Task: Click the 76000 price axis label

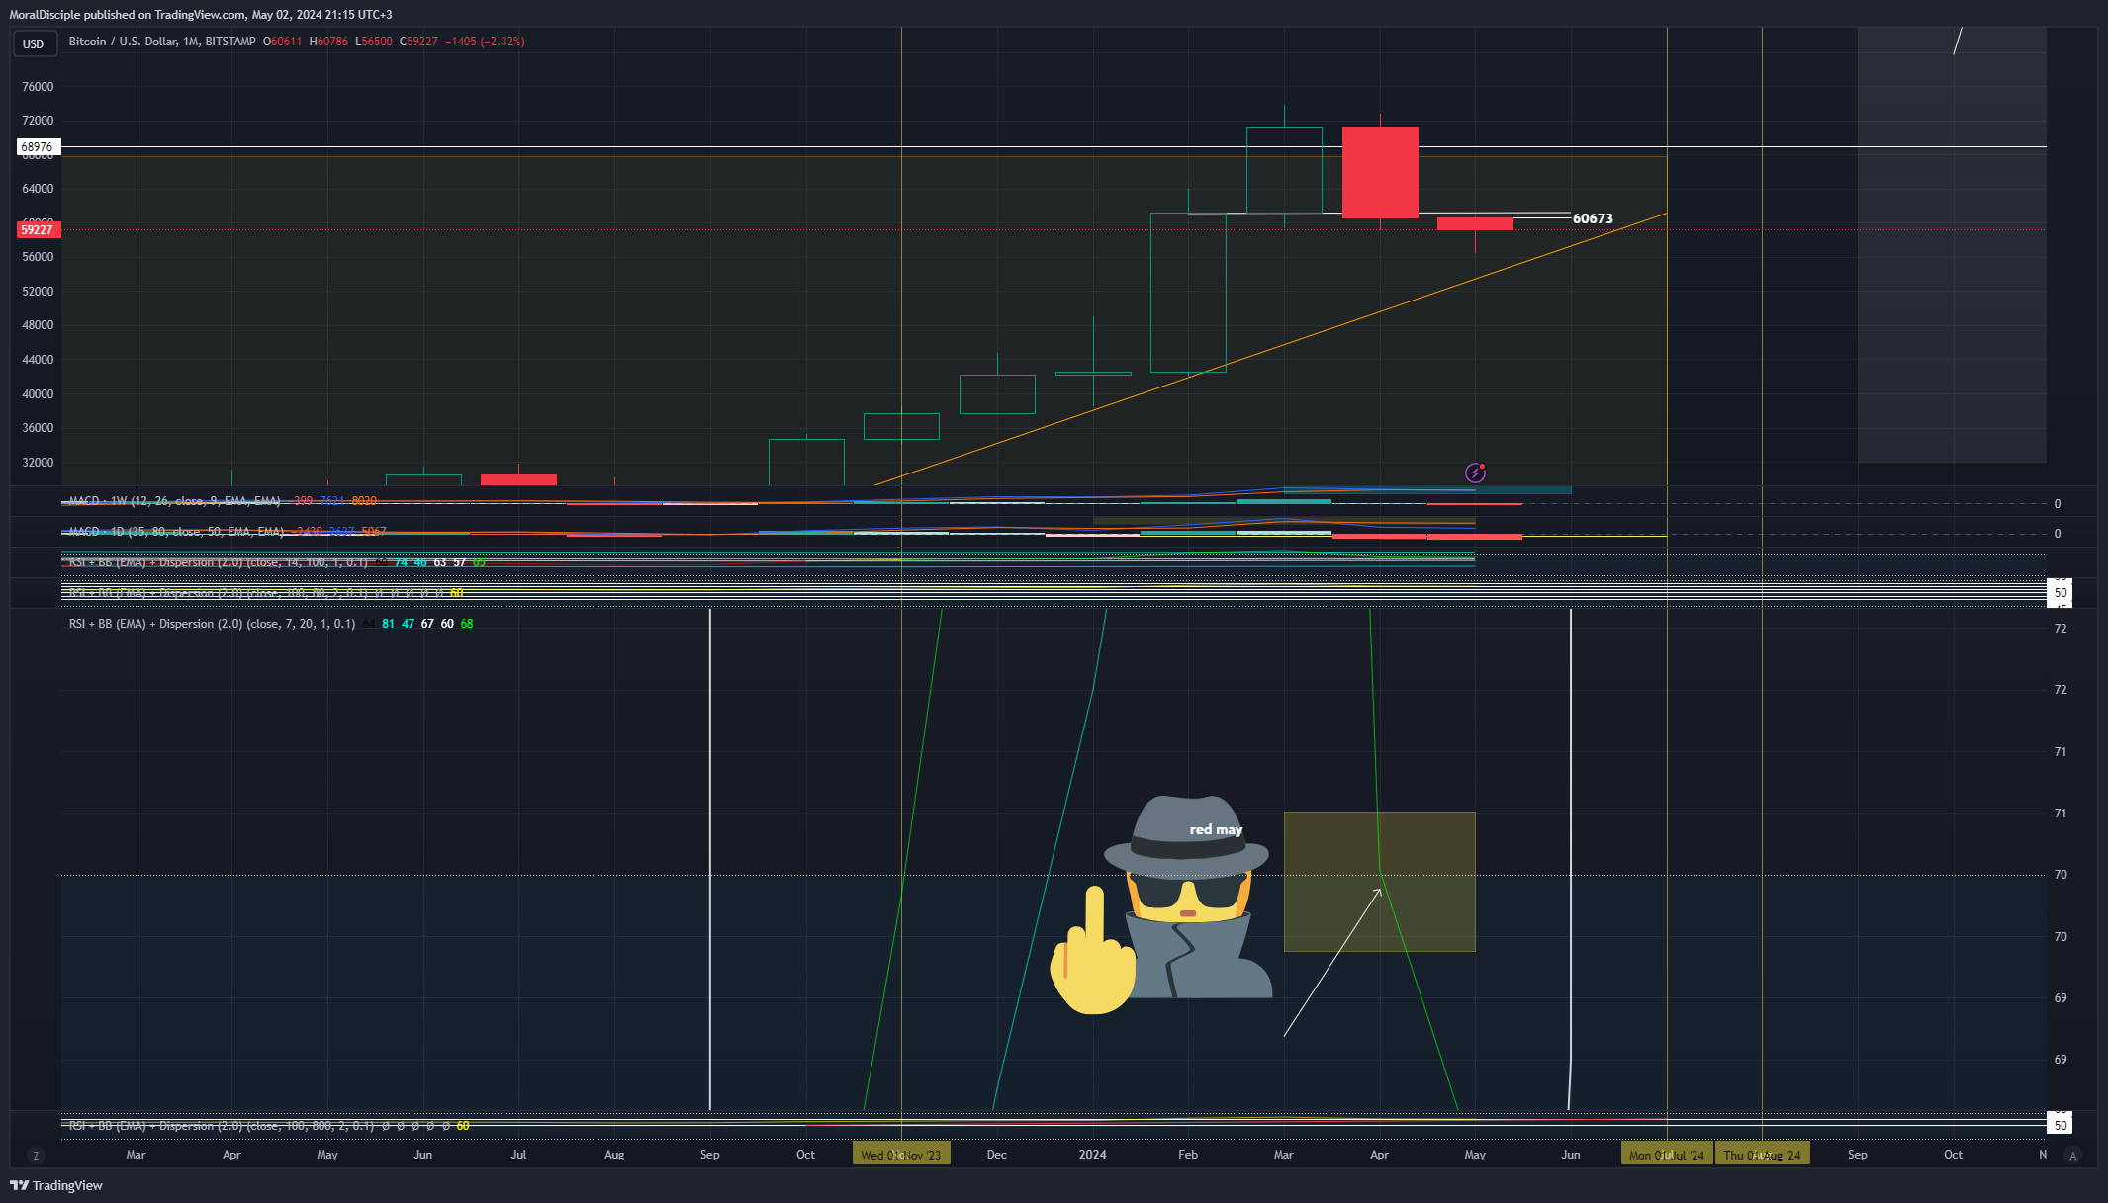Action: point(38,87)
